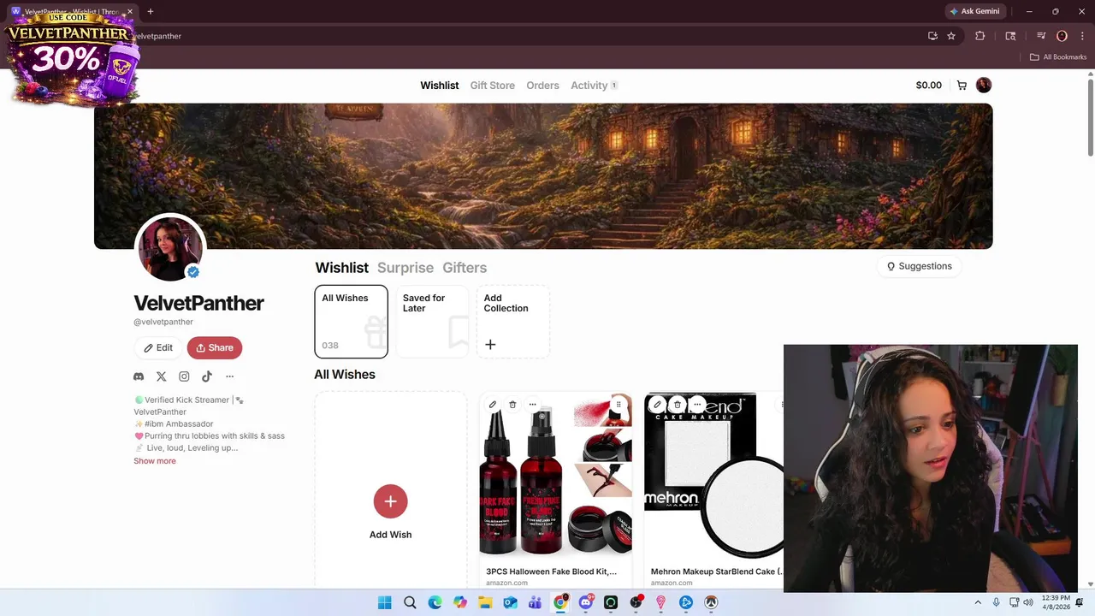
Task: Install app icon in address bar
Action: tap(932, 36)
